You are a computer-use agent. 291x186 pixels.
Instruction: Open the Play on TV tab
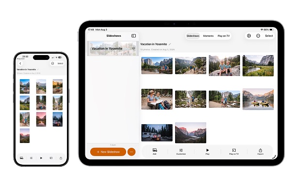[224, 36]
